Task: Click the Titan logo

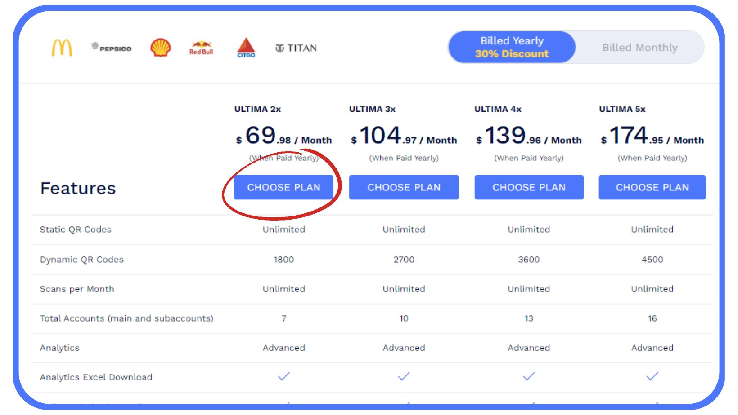Action: [x=296, y=48]
